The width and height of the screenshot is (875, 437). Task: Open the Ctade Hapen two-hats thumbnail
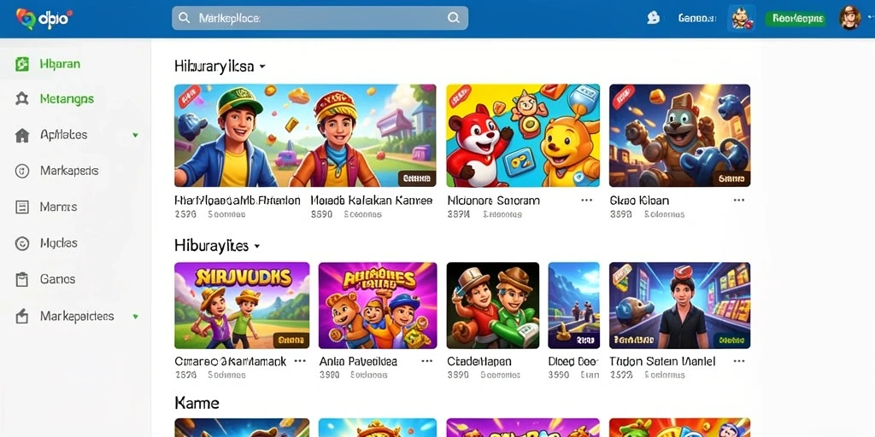[493, 306]
